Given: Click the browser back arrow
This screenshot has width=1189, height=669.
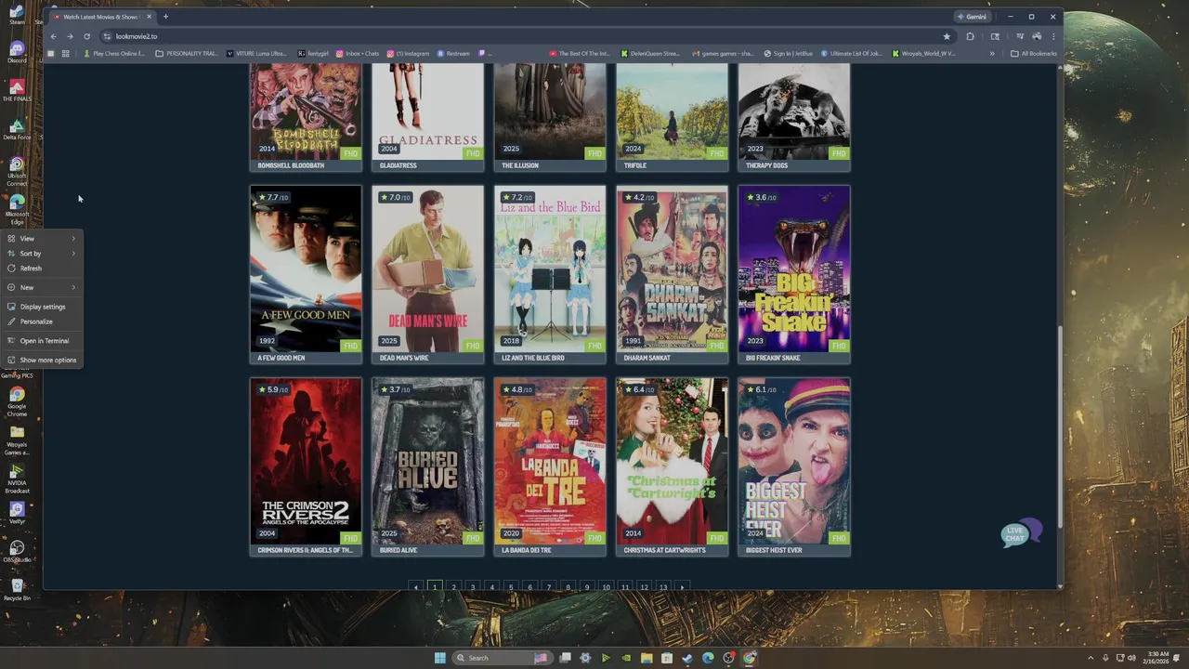Looking at the screenshot, I should point(53,36).
